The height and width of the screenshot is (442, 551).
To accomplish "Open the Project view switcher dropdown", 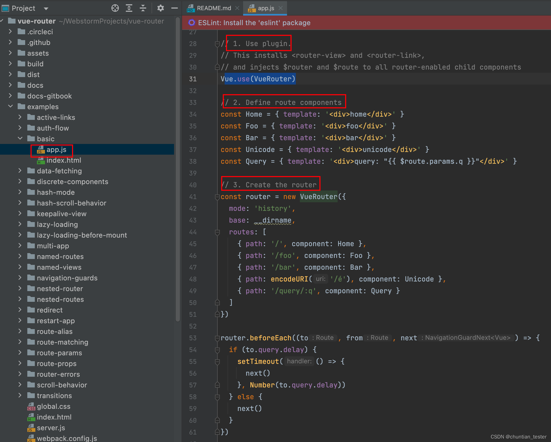I will pyautogui.click(x=46, y=8).
